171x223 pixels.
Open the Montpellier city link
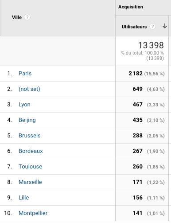tap(33, 213)
